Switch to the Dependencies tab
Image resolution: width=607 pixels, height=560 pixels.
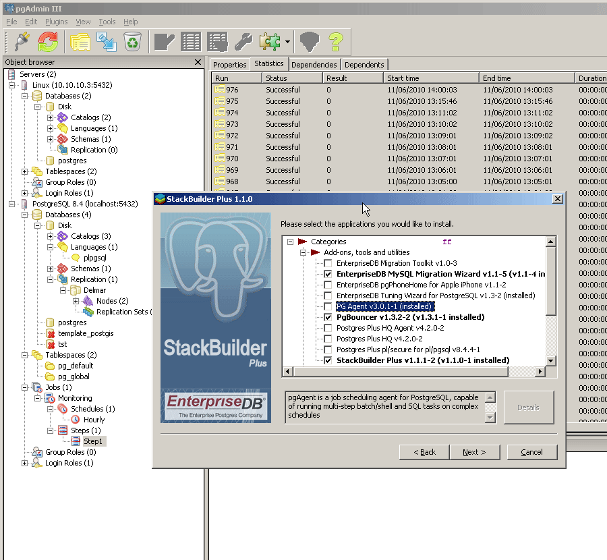(314, 65)
